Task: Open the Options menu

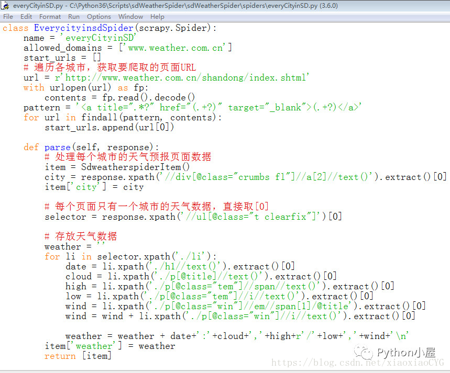Action: pos(98,17)
